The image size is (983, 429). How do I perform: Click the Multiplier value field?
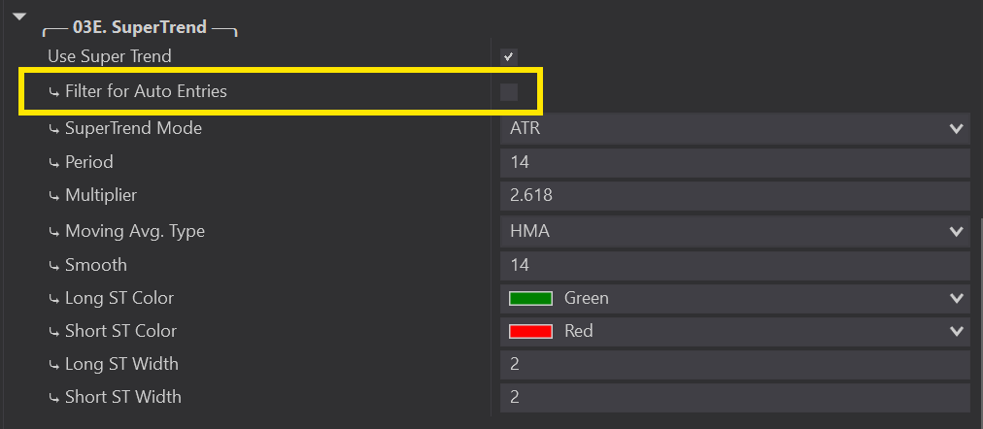click(735, 195)
